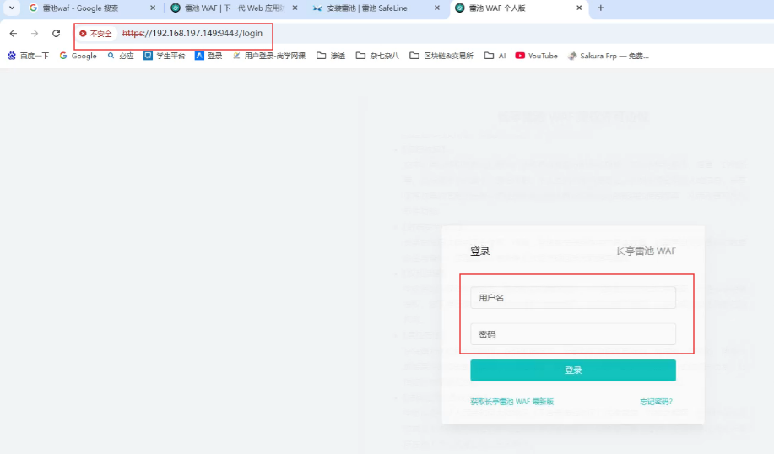Screen dimensions: 774x454
Task: Open the 百度一下 bookmark
Action: click(29, 56)
